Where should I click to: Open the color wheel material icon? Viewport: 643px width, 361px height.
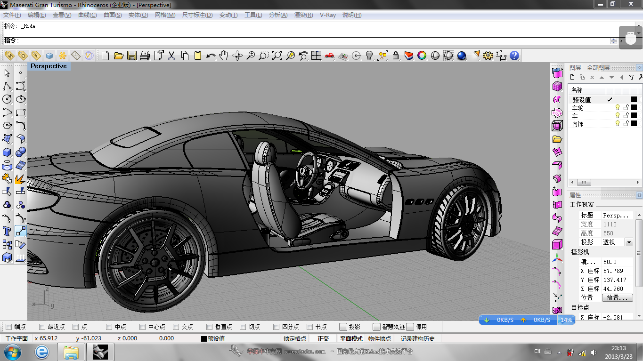tap(422, 56)
